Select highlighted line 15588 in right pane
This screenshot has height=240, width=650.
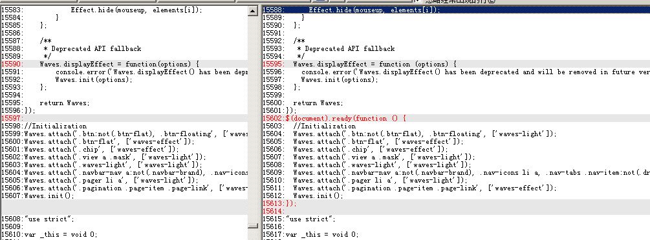[x=456, y=10]
